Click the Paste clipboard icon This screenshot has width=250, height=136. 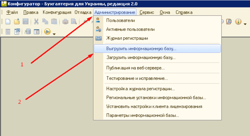pos(54,21)
